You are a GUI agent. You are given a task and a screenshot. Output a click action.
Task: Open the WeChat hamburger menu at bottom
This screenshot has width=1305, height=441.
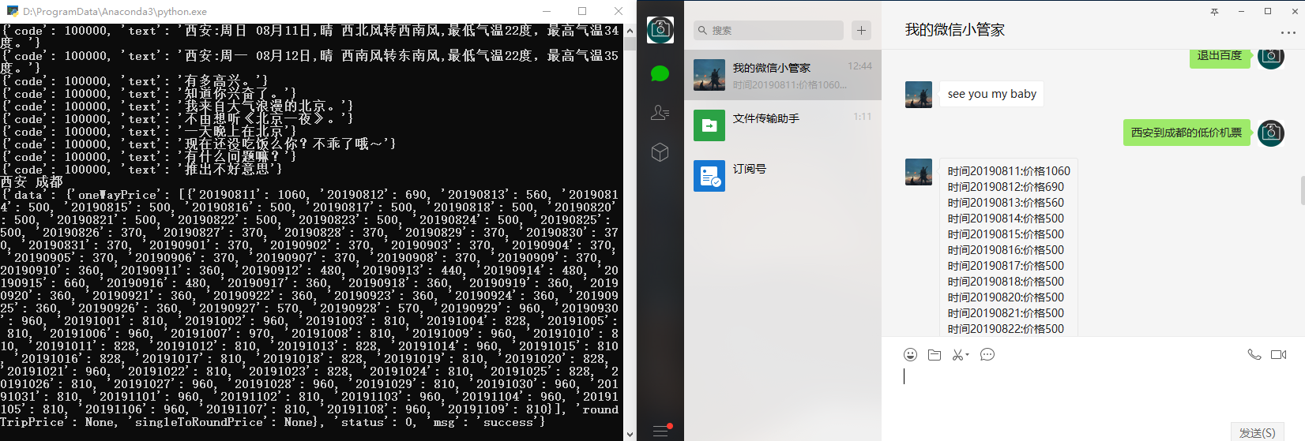[x=661, y=431]
